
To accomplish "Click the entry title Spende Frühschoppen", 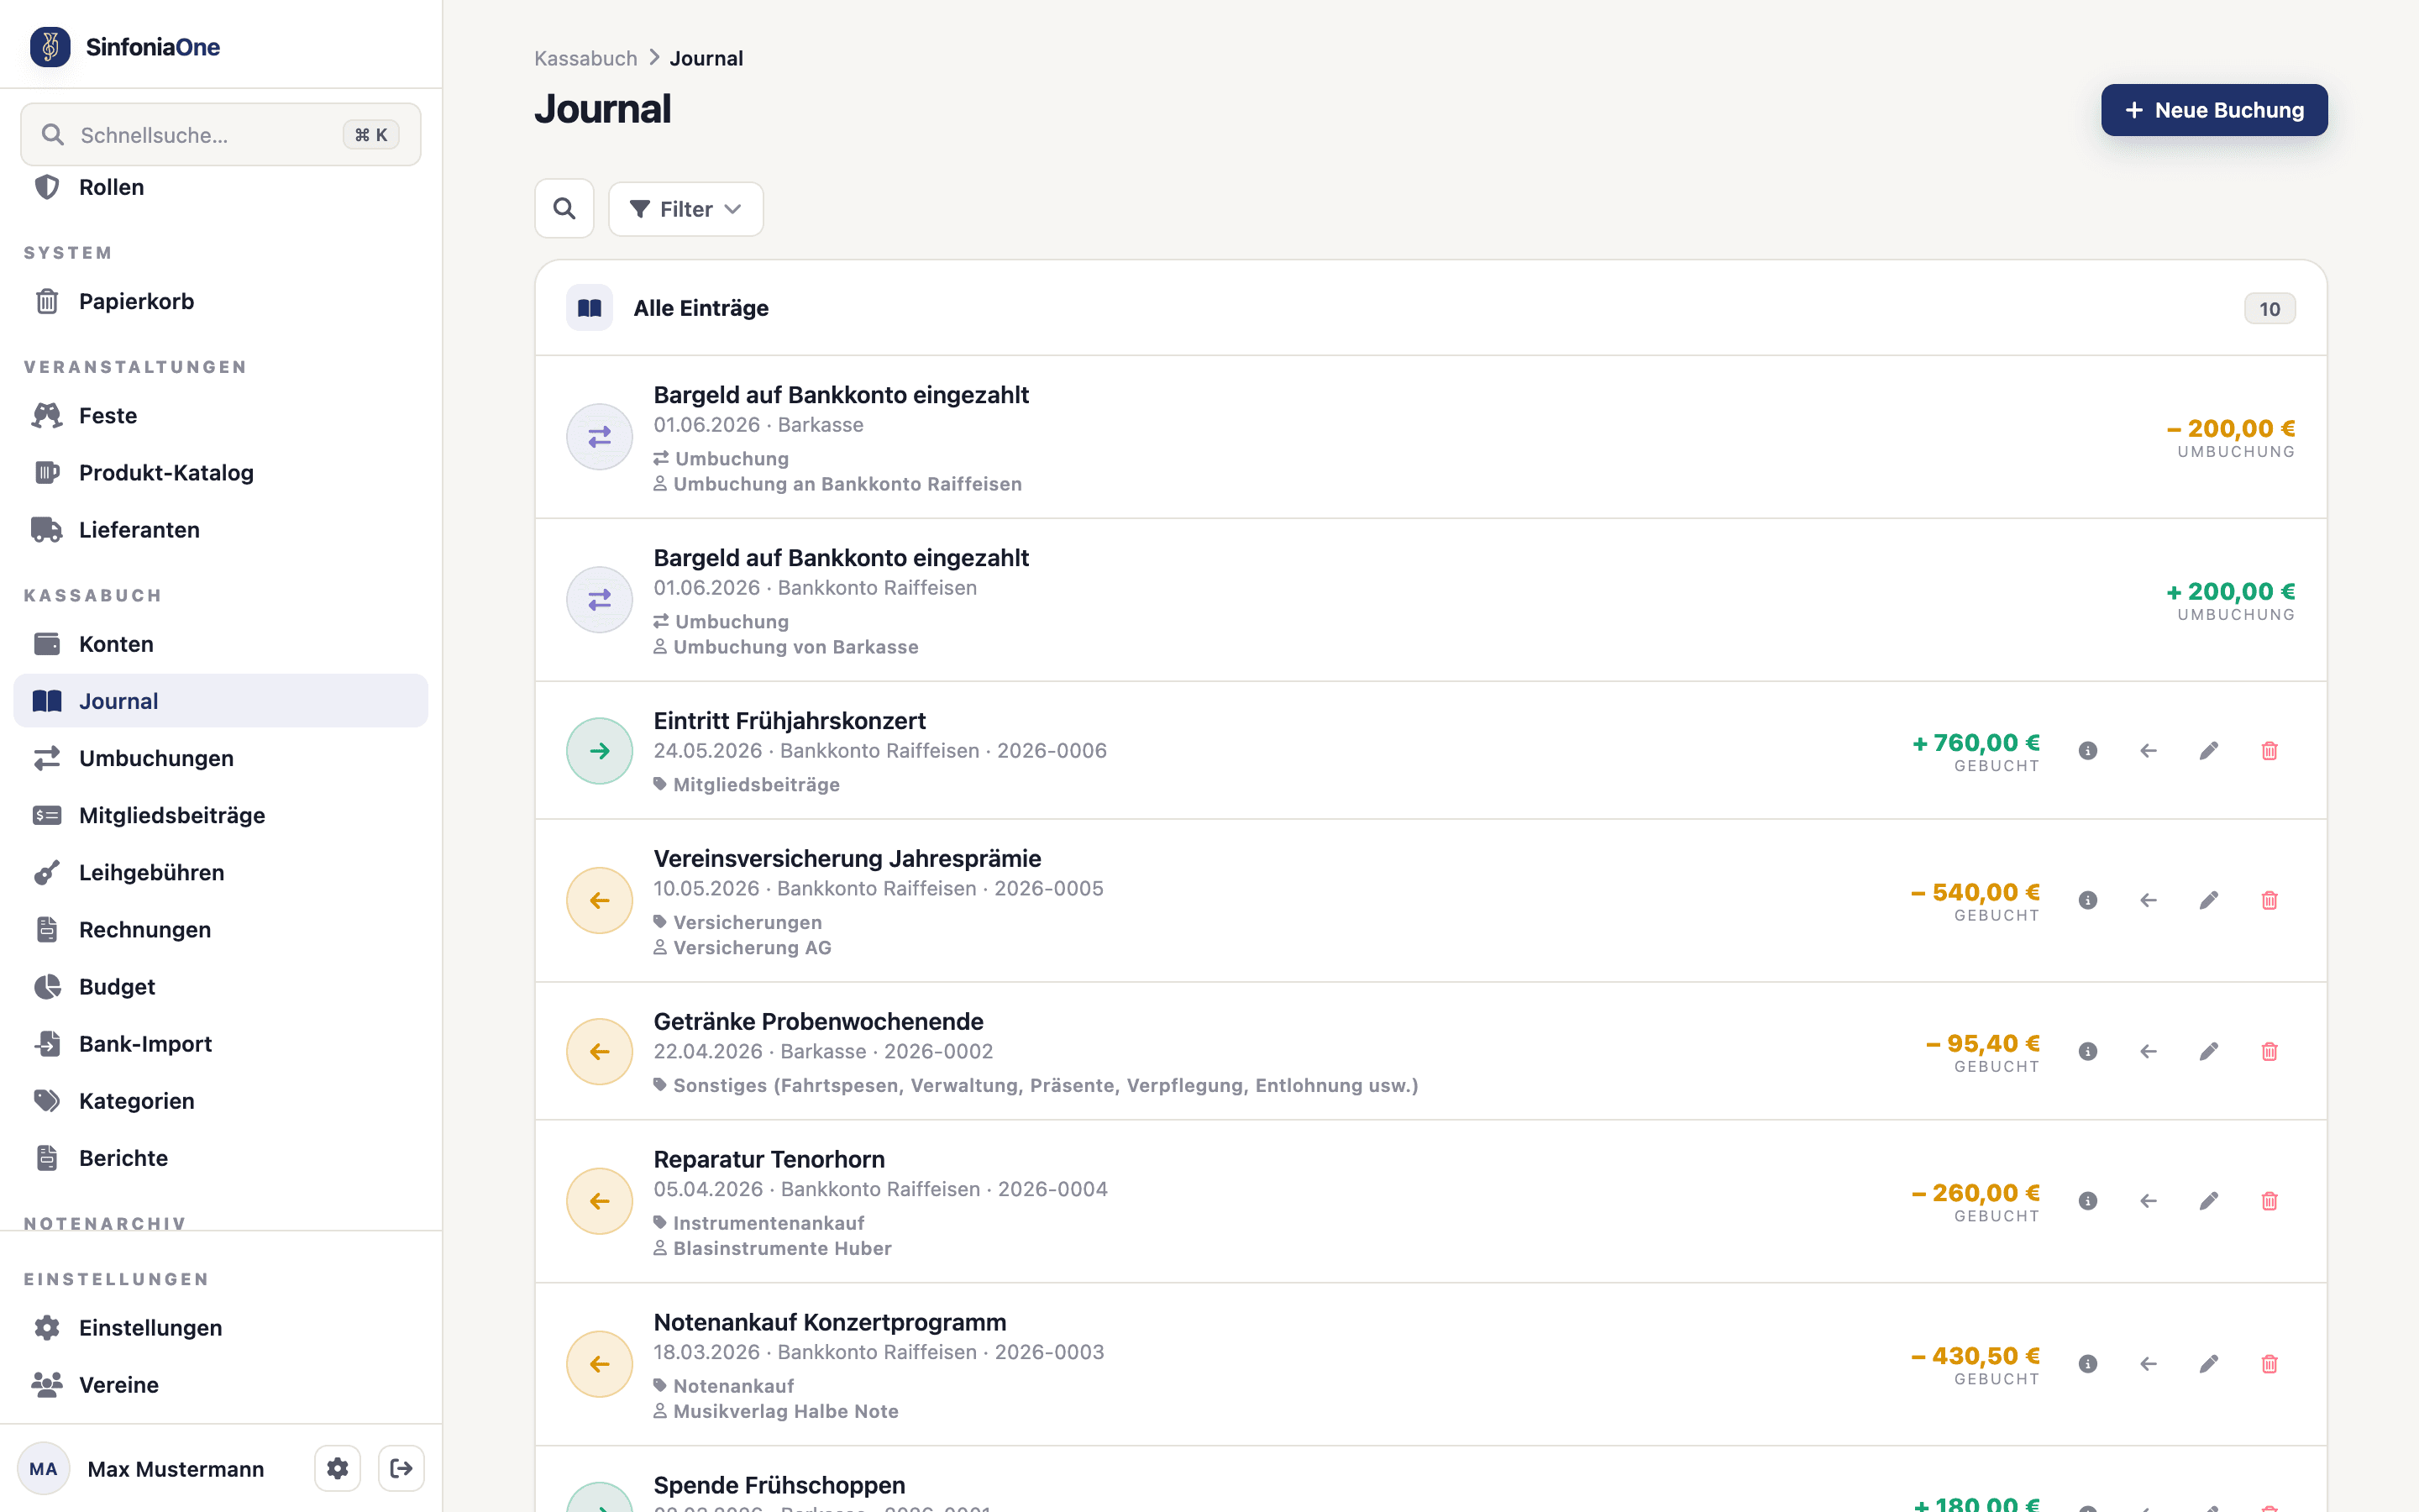I will point(779,1485).
